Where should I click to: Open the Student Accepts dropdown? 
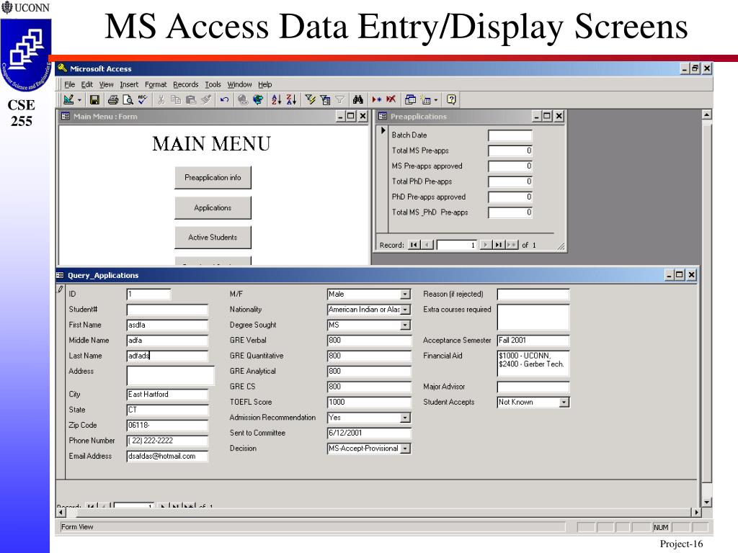click(x=564, y=403)
